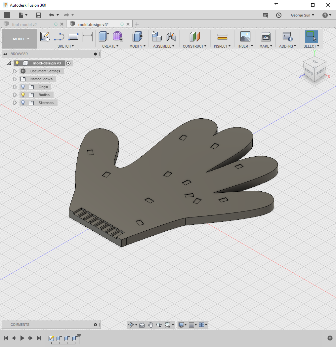Open the INSPECT menu

(x=222, y=46)
